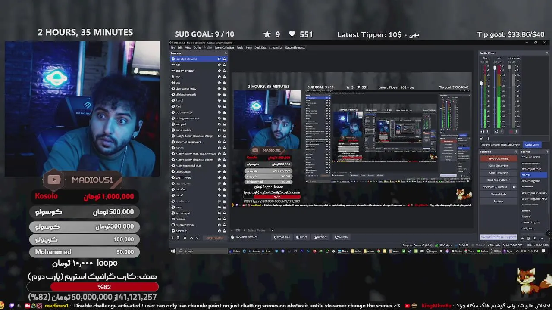Open the StreamElements menu
Image resolution: width=552 pixels, height=310 pixels.
coord(295,48)
